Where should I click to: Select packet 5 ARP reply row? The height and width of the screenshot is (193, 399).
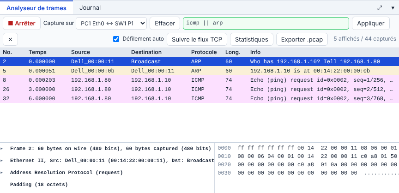[199, 71]
